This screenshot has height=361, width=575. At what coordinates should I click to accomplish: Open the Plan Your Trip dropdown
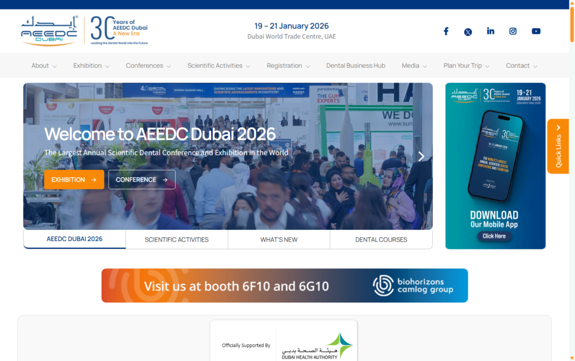(466, 66)
